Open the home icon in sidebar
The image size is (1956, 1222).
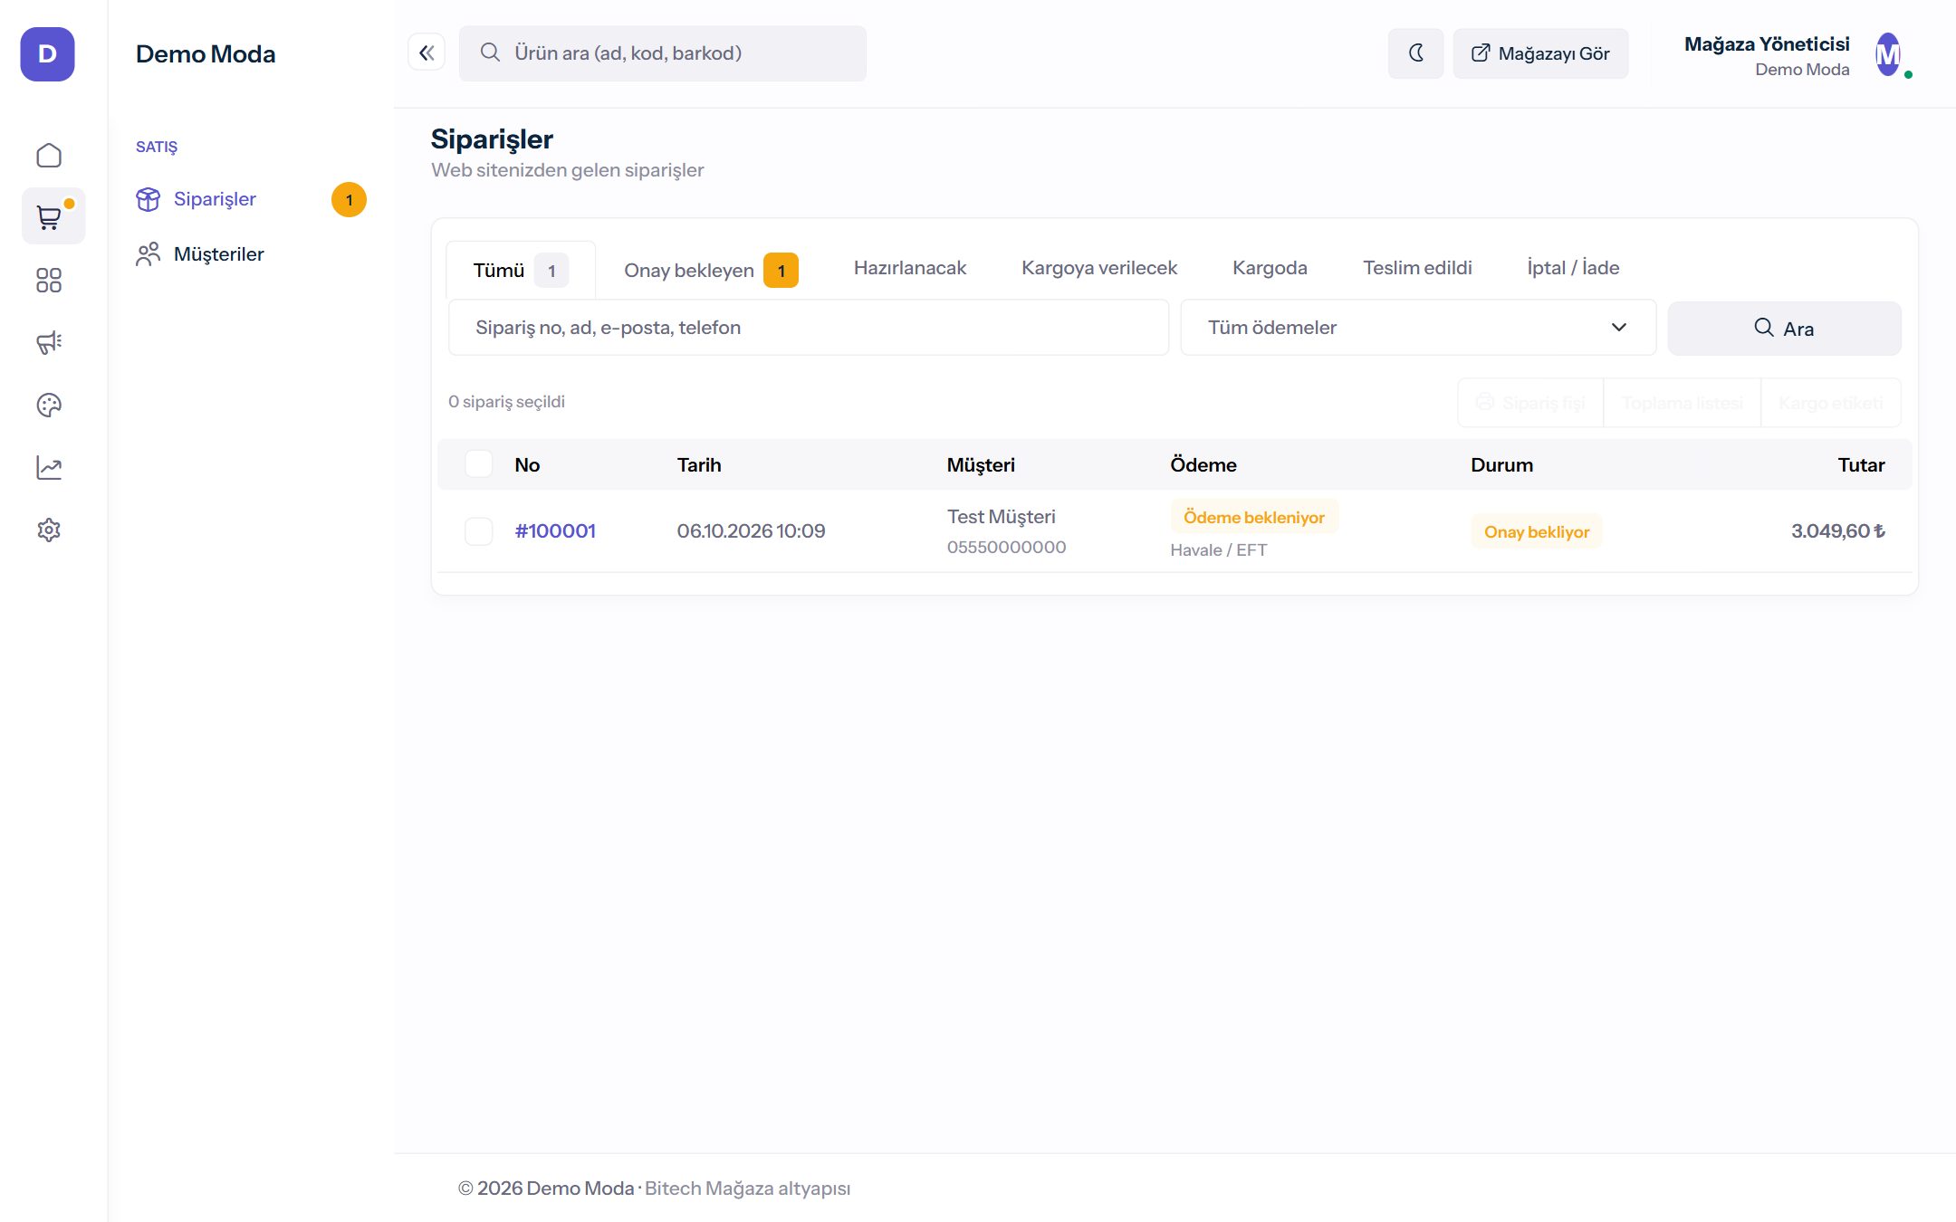click(x=49, y=156)
